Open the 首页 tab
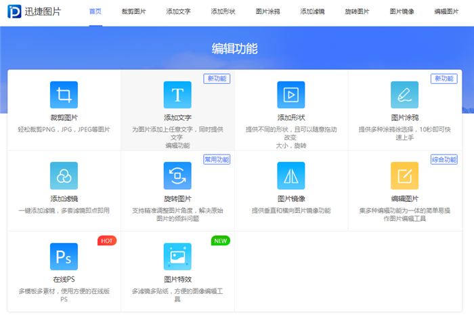 point(95,12)
